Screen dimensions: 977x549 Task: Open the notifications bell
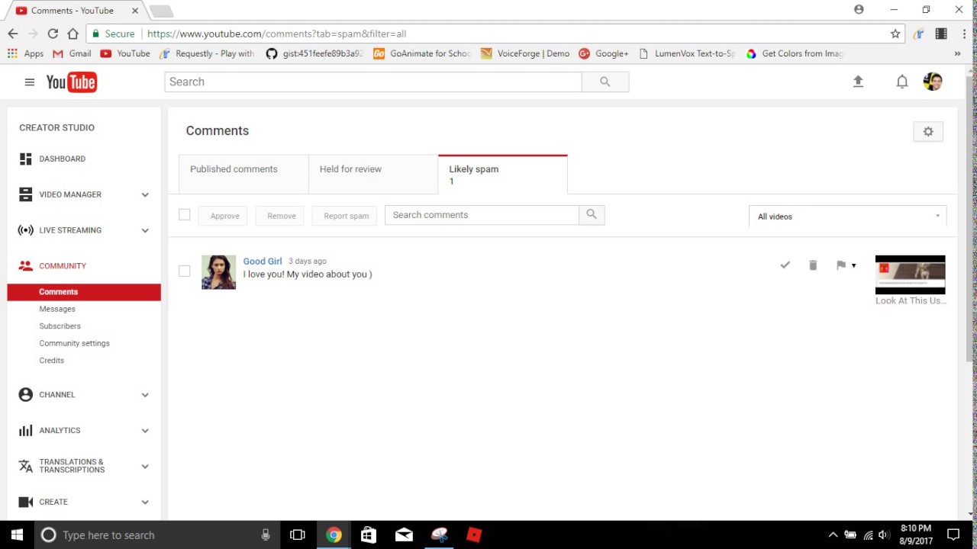(x=902, y=82)
